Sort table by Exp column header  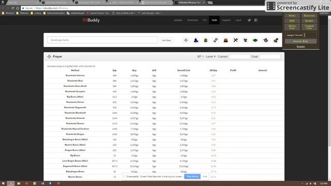[115, 70]
